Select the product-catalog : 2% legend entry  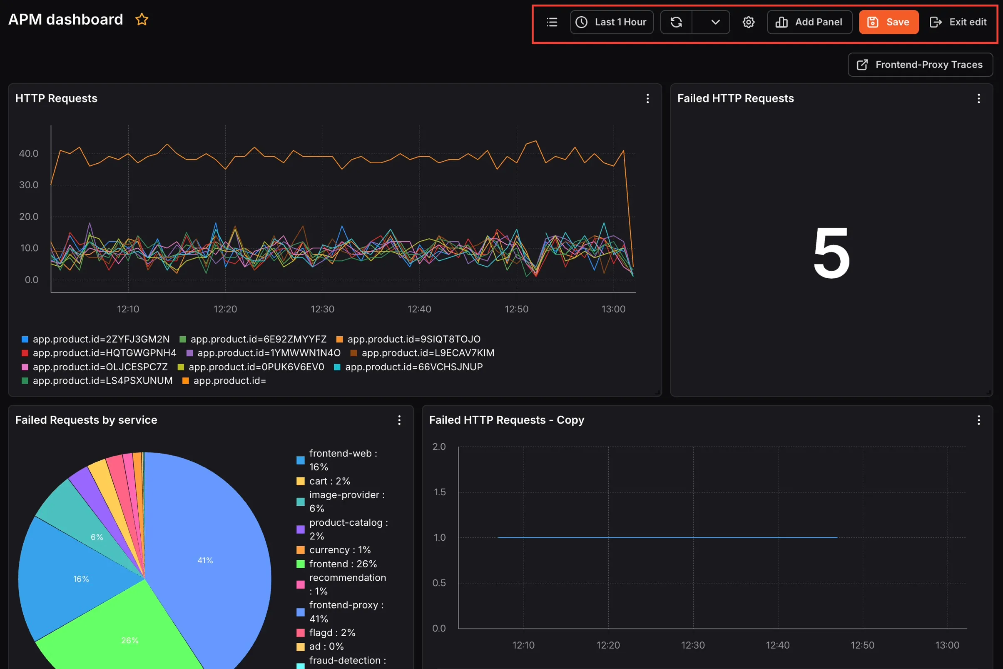point(342,529)
